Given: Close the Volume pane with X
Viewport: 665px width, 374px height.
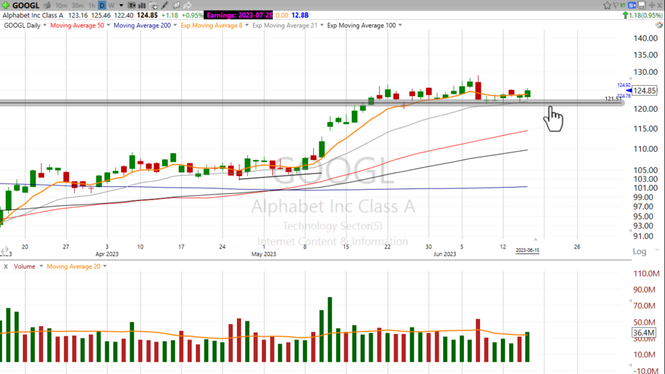Looking at the screenshot, I should point(6,266).
